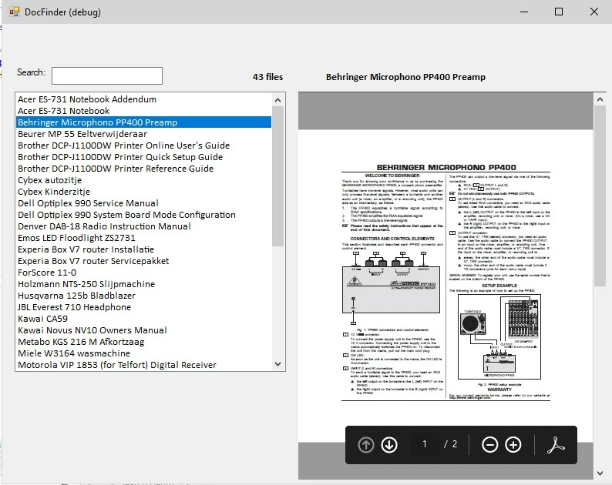Screen dimensions: 612x485
Task: Select Brother DCP-J1100DW Printer Online User's Guide
Action: [143, 145]
